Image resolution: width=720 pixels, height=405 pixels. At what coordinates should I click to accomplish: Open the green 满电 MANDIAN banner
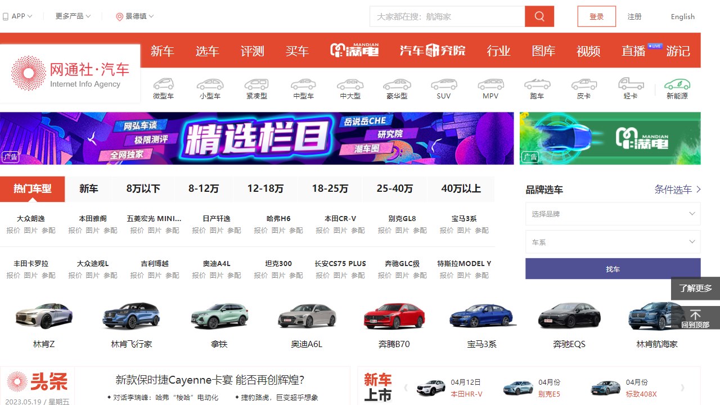pyautogui.click(x=610, y=138)
